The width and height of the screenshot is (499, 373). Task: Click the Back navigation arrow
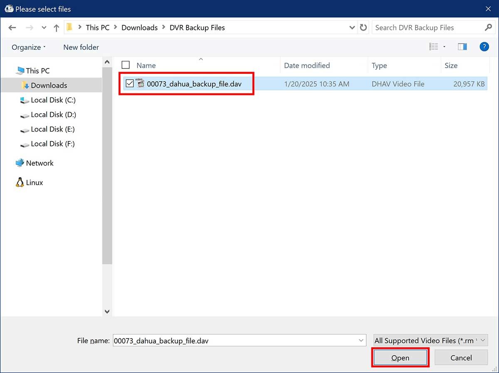[x=12, y=28]
